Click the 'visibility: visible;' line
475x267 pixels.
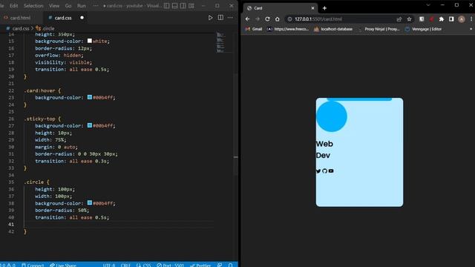point(63,62)
